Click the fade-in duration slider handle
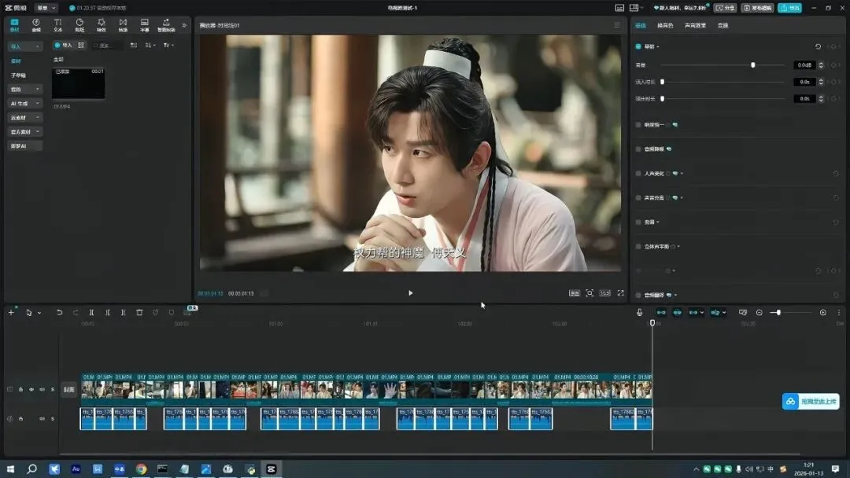This screenshot has height=478, width=850. coord(662,82)
